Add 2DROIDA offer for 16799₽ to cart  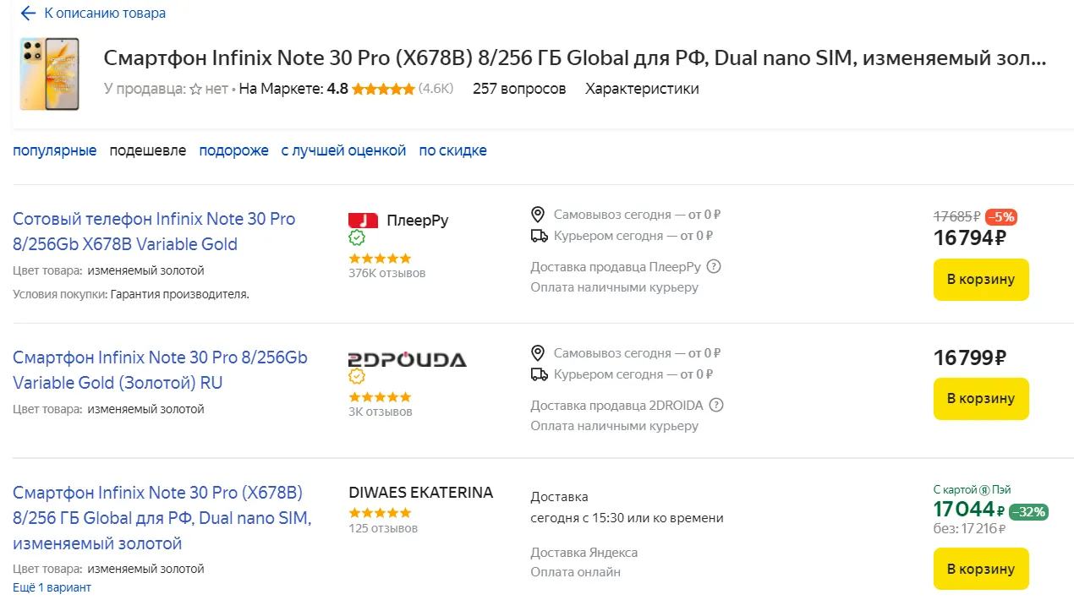(x=980, y=399)
